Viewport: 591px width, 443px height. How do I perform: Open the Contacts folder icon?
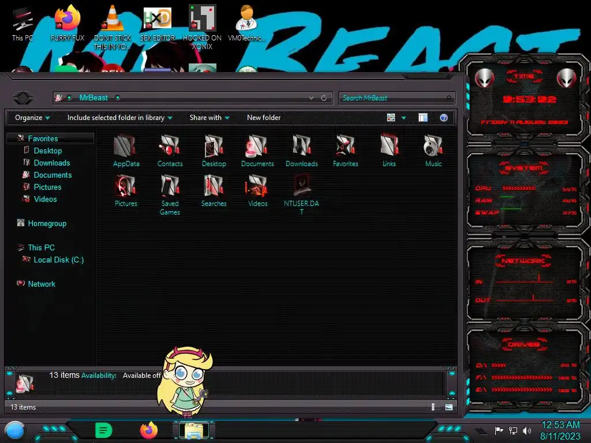(170, 151)
